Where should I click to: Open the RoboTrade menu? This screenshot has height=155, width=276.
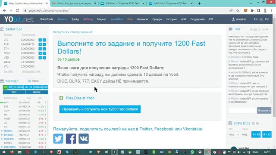[47, 19]
